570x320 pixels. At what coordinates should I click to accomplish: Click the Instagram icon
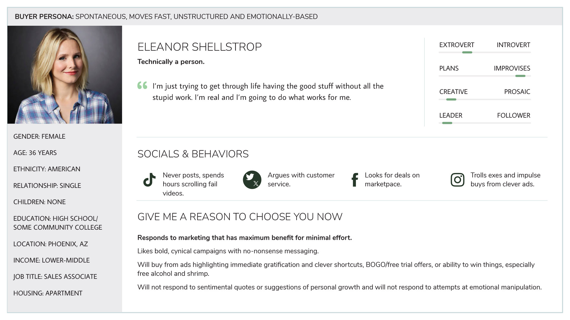(x=457, y=180)
